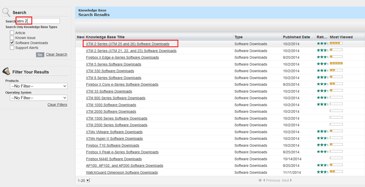Click the first-page double arrow icon
Screen dimensions: 365x187
pos(260,180)
